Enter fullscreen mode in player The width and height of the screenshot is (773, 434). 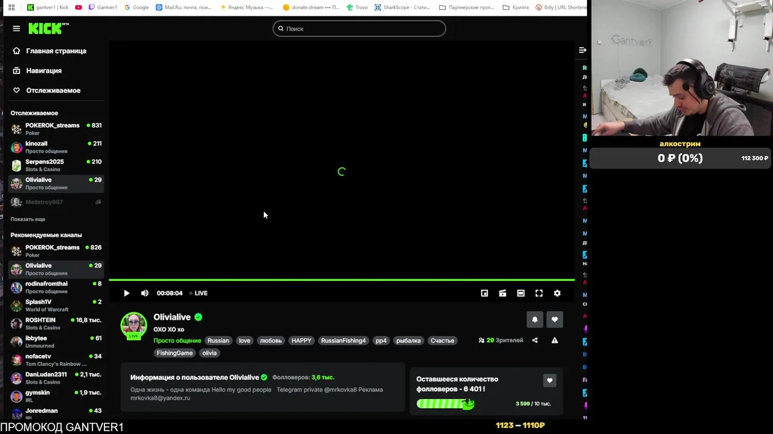[x=539, y=293]
